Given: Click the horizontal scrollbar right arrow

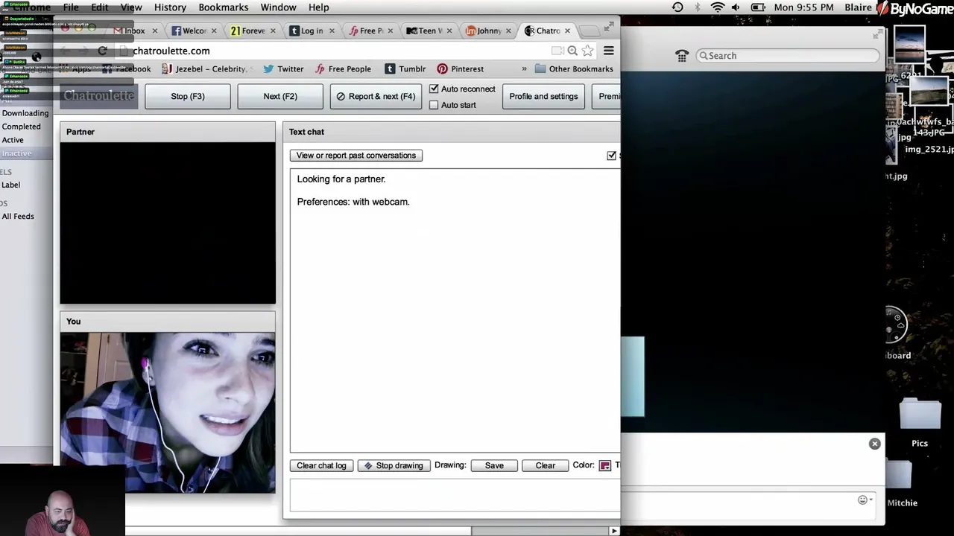Looking at the screenshot, I should coord(614,531).
